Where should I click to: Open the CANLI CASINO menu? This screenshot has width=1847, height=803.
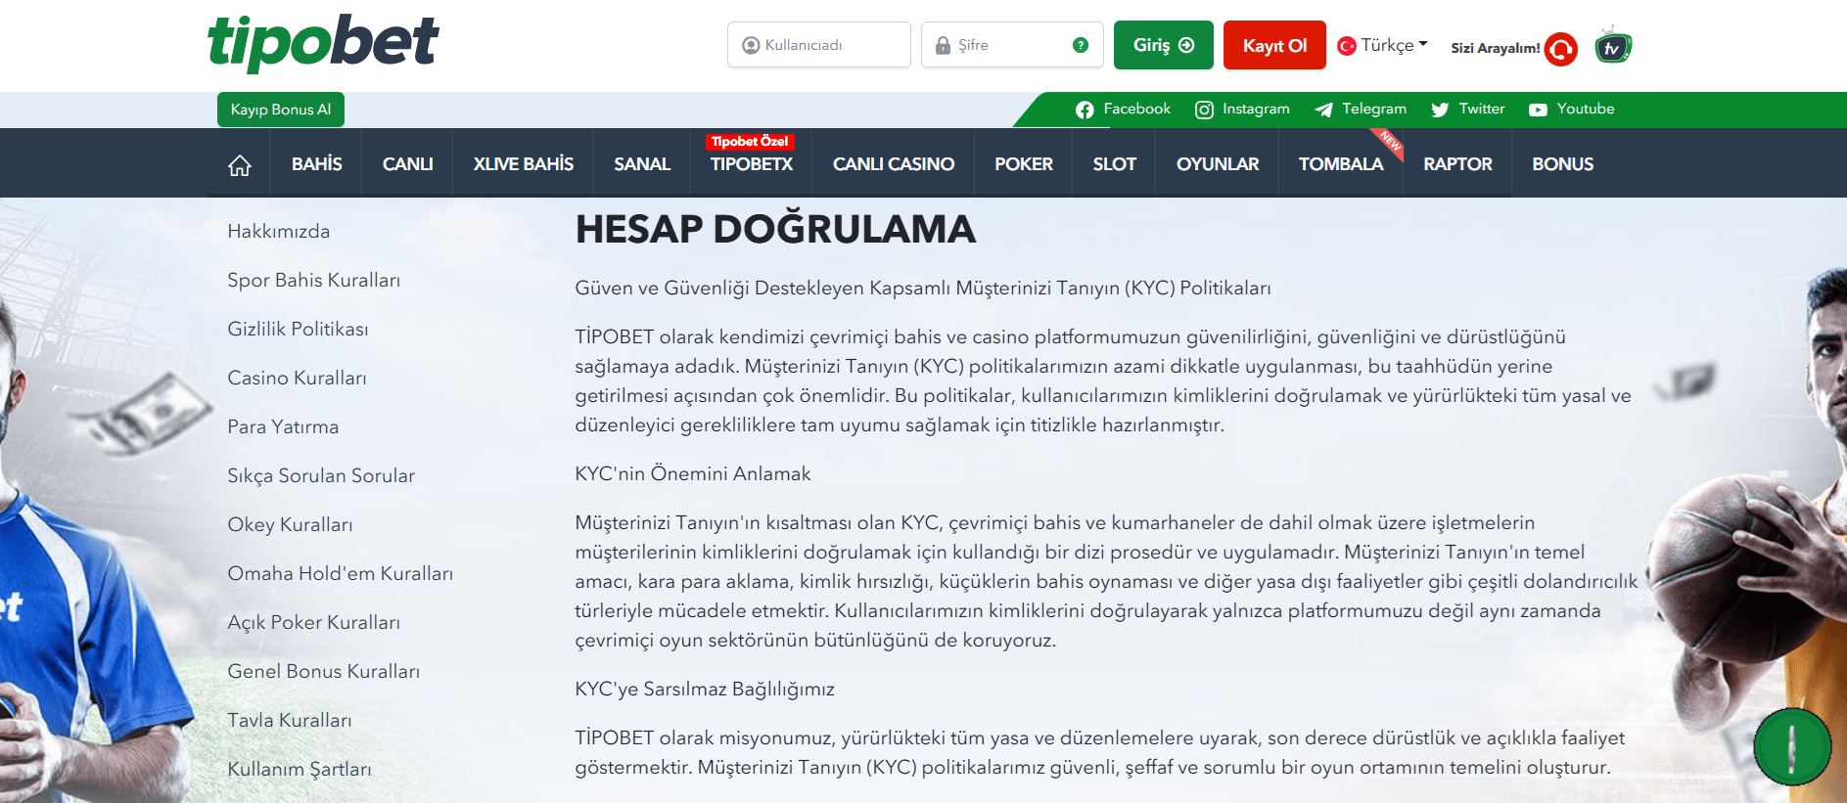coord(893,164)
